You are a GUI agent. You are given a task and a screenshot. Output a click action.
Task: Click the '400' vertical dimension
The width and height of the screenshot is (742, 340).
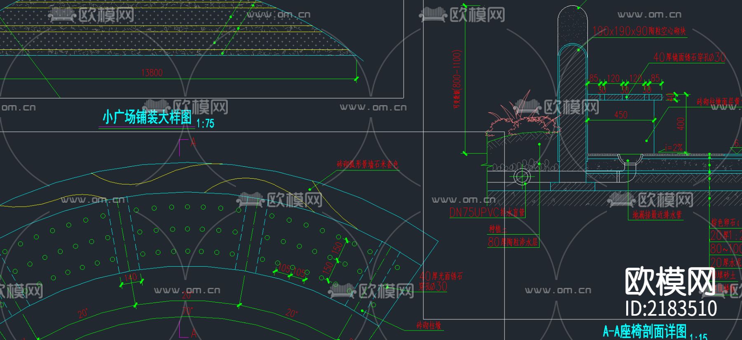tap(681, 124)
